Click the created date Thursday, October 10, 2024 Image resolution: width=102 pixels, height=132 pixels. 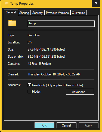(x=54, y=74)
